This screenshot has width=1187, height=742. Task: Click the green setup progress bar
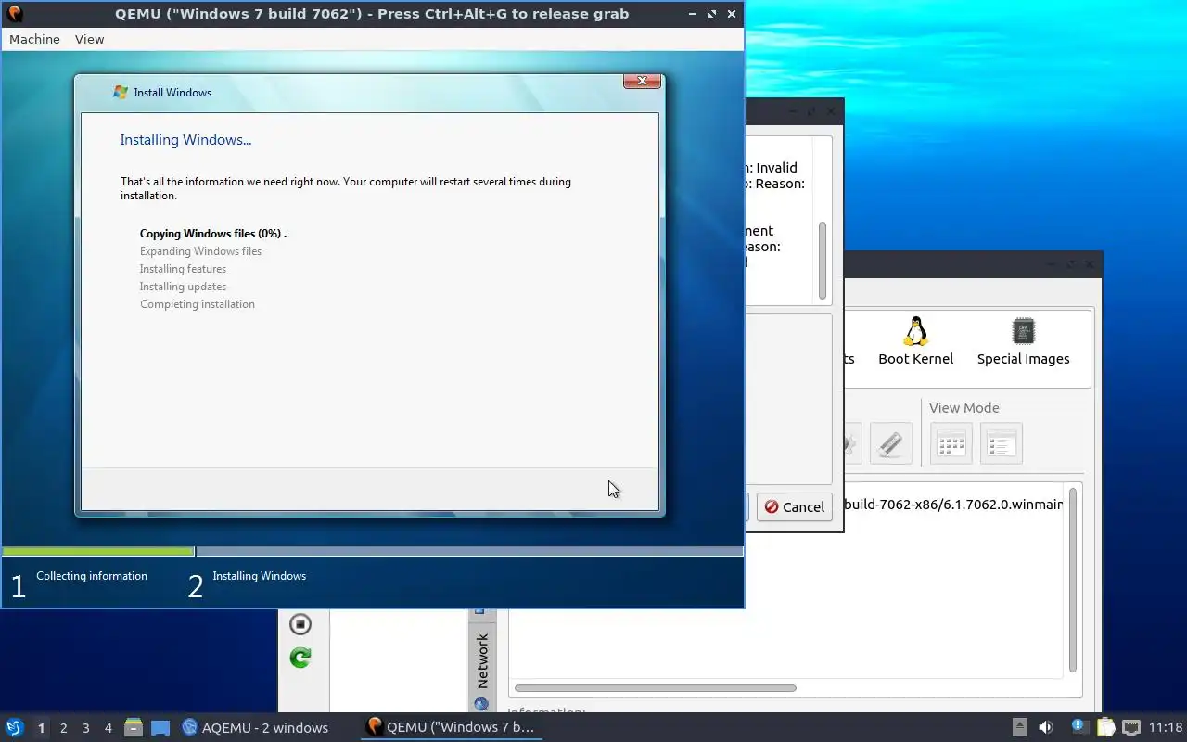[x=98, y=551]
